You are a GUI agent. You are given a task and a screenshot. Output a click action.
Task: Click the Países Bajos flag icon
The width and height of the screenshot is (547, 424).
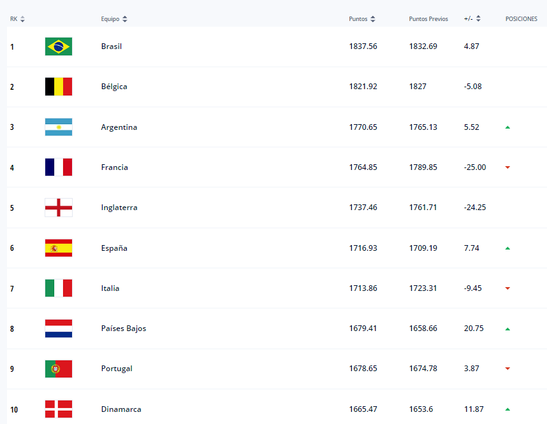(58, 328)
